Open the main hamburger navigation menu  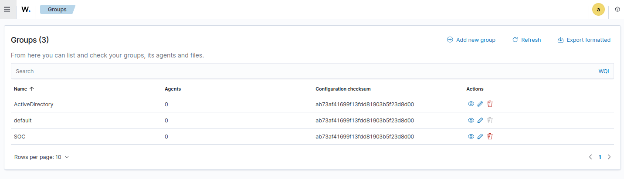tap(7, 9)
